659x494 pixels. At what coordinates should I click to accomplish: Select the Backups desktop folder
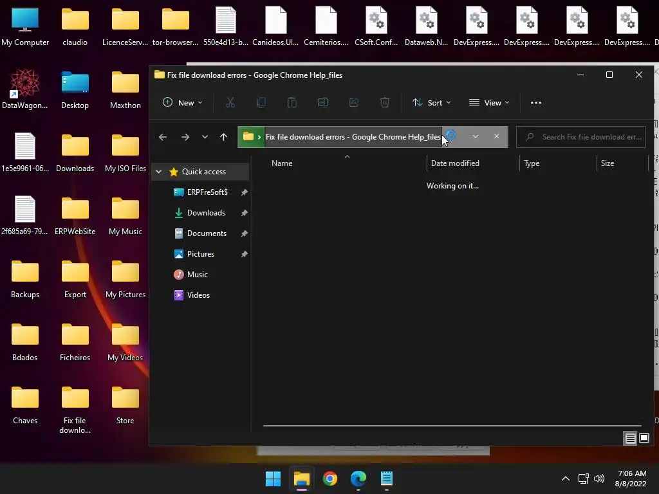25,279
